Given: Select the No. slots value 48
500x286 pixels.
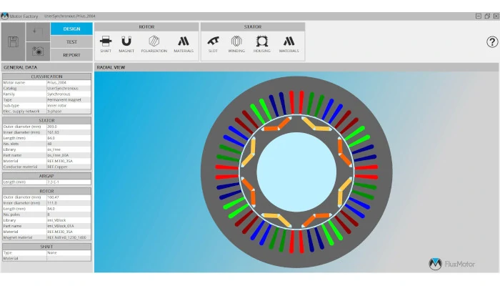Looking at the screenshot, I should click(69, 144).
